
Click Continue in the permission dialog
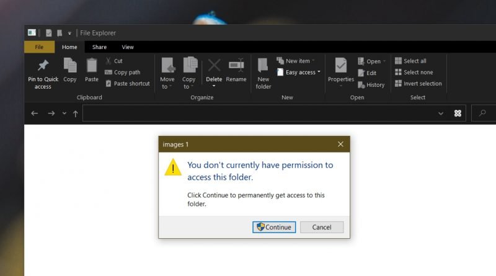tap(274, 227)
